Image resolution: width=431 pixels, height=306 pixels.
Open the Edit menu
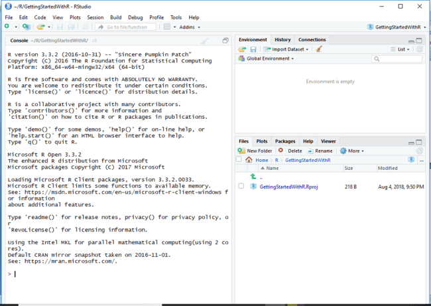[x=23, y=17]
